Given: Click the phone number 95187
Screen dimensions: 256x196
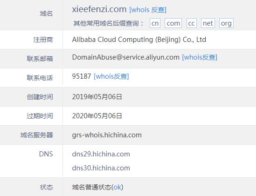Looking at the screenshot, I should click(82, 76).
